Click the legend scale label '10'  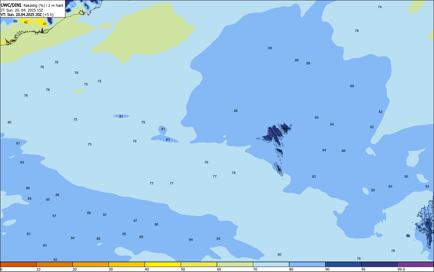pyautogui.click(x=38, y=269)
